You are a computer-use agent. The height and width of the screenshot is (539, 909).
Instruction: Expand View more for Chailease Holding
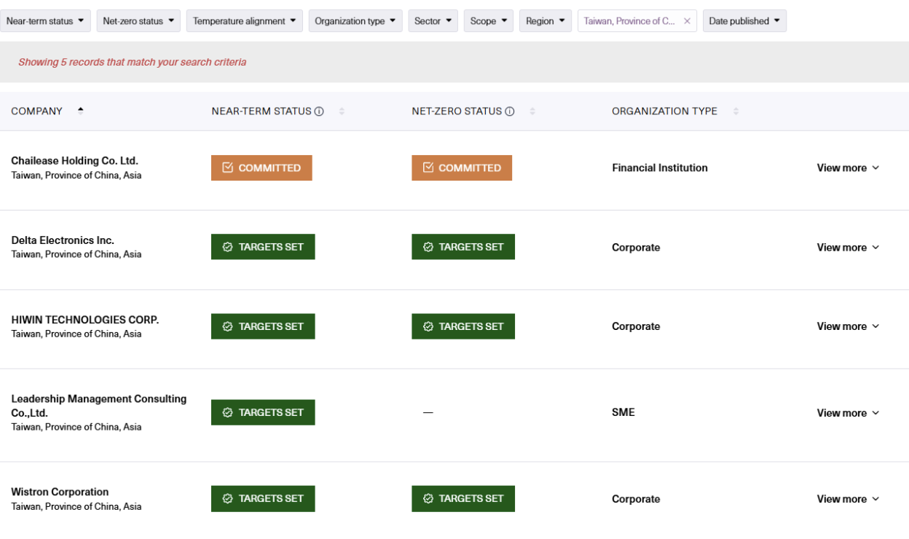coord(848,168)
